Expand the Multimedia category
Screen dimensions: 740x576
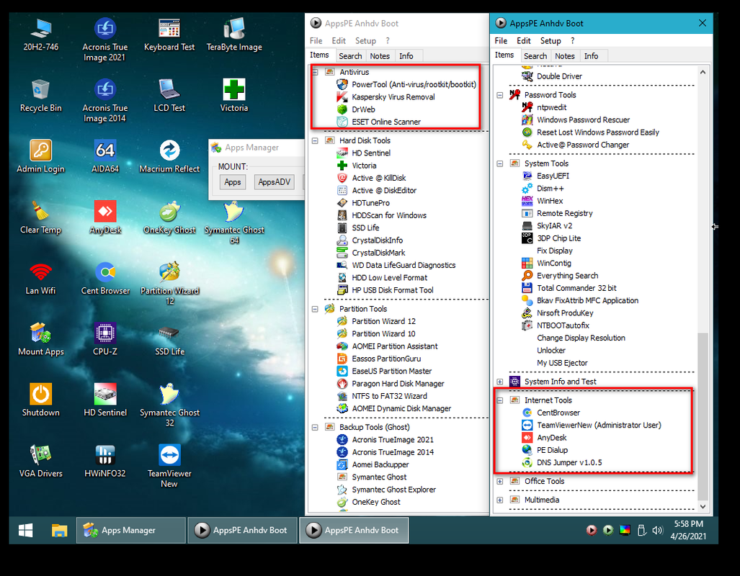(x=500, y=500)
